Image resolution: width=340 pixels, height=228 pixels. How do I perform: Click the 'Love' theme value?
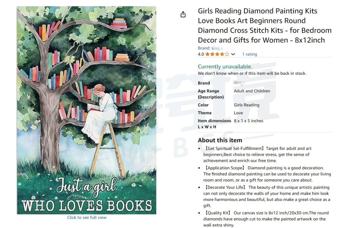(238, 113)
